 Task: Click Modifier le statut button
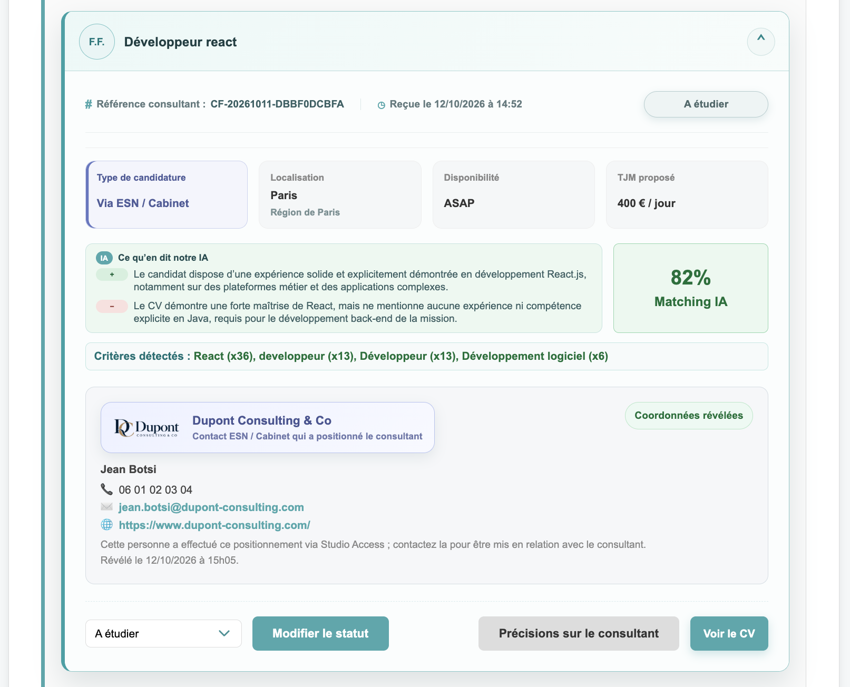(x=320, y=633)
